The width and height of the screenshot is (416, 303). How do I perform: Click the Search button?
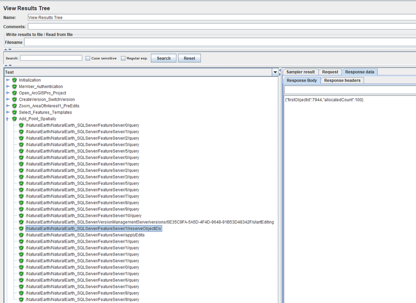tap(163, 58)
